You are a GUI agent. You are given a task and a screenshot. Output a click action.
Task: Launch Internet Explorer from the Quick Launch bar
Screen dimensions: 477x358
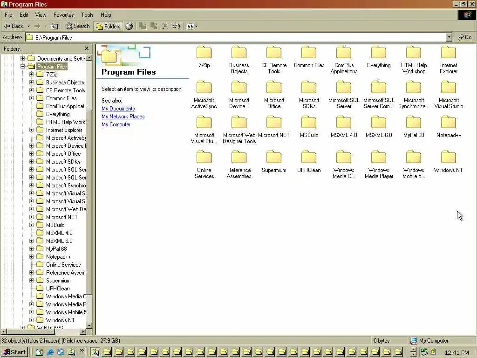point(50,352)
